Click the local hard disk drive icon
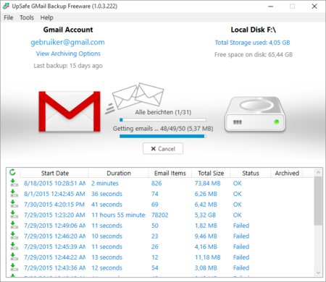Viewport: 326px width, 282px height. (255, 114)
